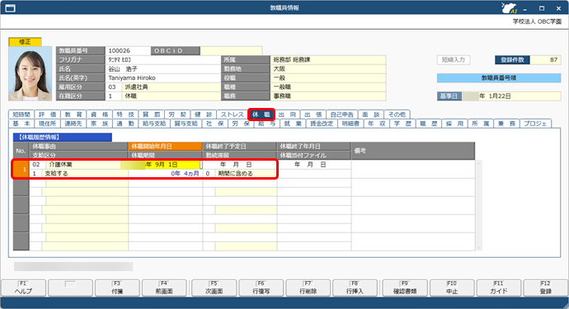The image size is (569, 309).
Task: Click the OBCiD input field
Action: click(231, 51)
